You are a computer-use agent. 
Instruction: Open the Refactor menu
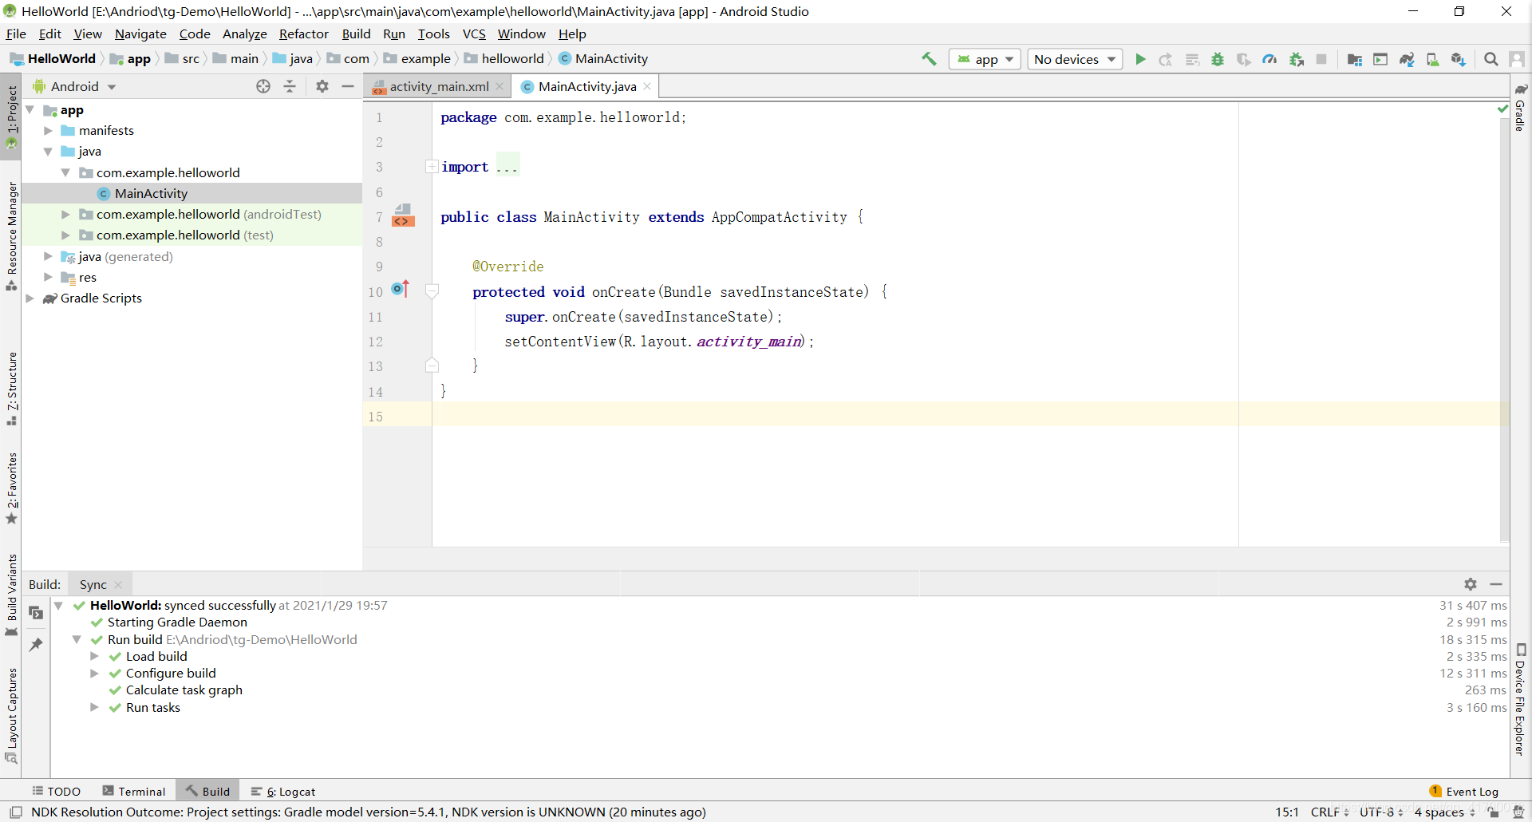(303, 34)
